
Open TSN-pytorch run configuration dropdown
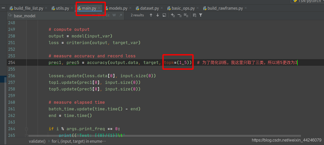pos(307,1)
